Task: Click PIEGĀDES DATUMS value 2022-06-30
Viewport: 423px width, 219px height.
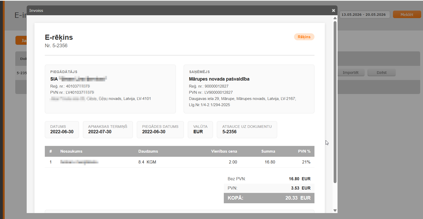Action: click(x=154, y=132)
